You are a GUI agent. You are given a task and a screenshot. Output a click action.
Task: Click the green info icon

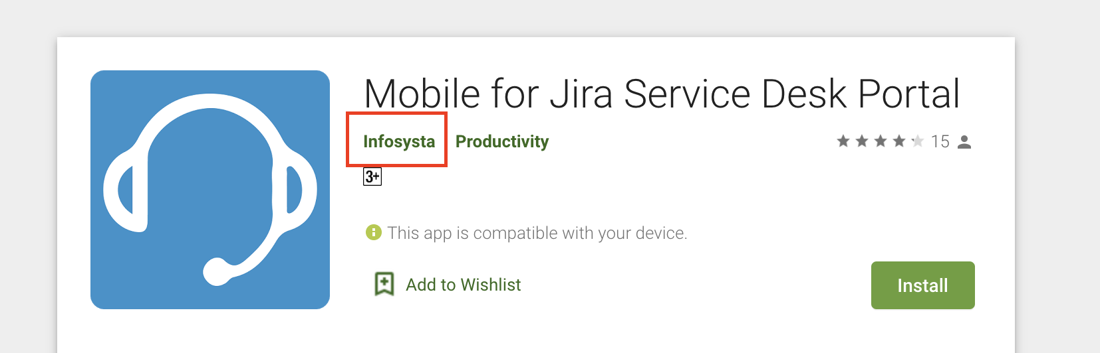[374, 232]
